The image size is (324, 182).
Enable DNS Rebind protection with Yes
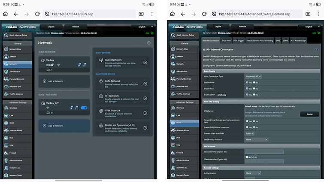tap(247, 127)
